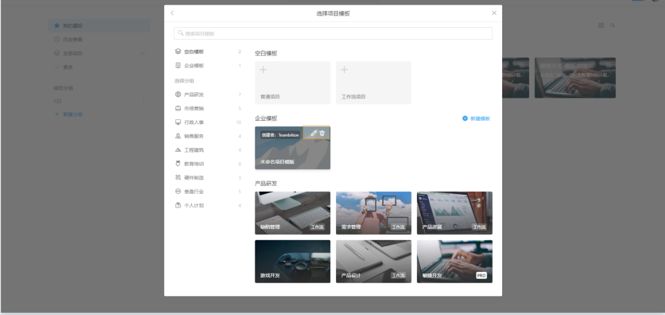Select 空白模板 category in sidebar

click(x=208, y=52)
